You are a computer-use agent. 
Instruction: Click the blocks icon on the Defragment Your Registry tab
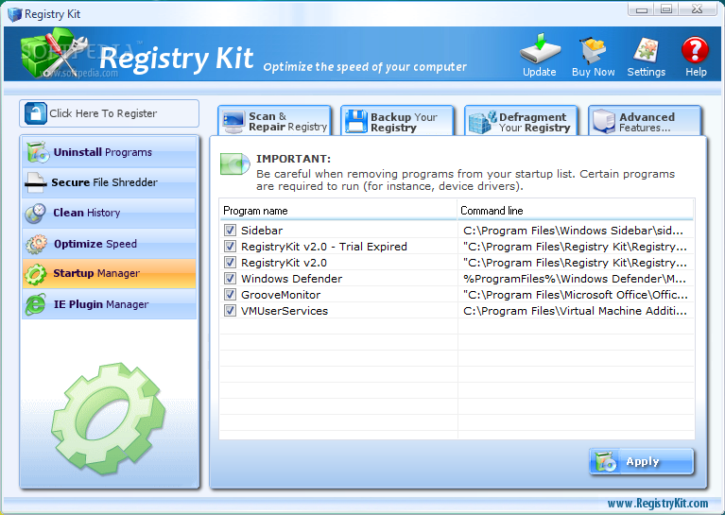pyautogui.click(x=483, y=123)
